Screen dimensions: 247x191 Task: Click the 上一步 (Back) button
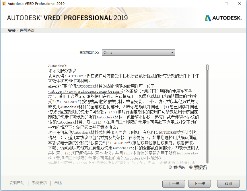click(x=174, y=184)
